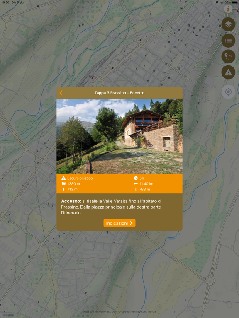This screenshot has height=318, width=239.
Task: Open the warnings triangle button
Action: [x=228, y=72]
